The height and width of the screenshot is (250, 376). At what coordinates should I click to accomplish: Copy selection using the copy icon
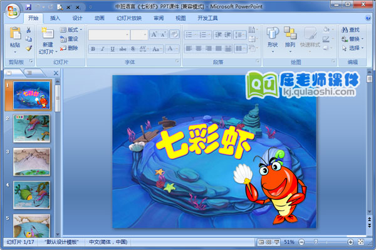[x=29, y=39]
